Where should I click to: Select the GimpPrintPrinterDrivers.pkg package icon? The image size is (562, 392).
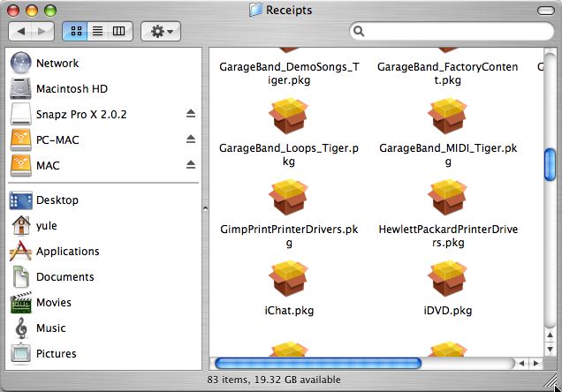point(289,197)
